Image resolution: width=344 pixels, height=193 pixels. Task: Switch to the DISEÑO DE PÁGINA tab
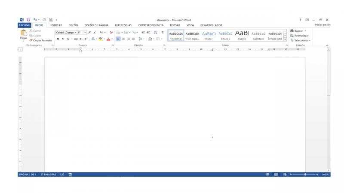96,25
